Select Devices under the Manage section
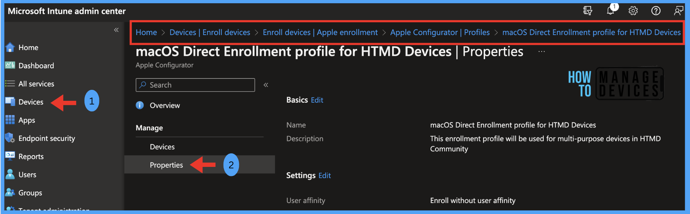 click(162, 147)
